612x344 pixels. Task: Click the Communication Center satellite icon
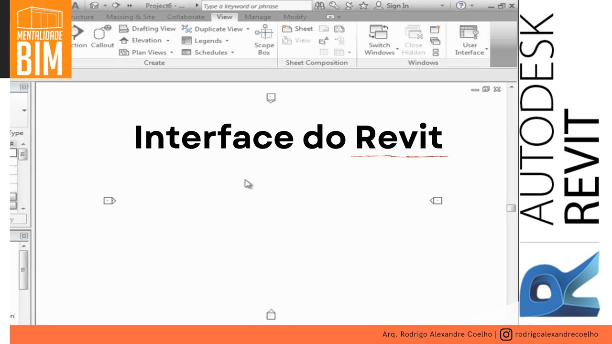[349, 6]
